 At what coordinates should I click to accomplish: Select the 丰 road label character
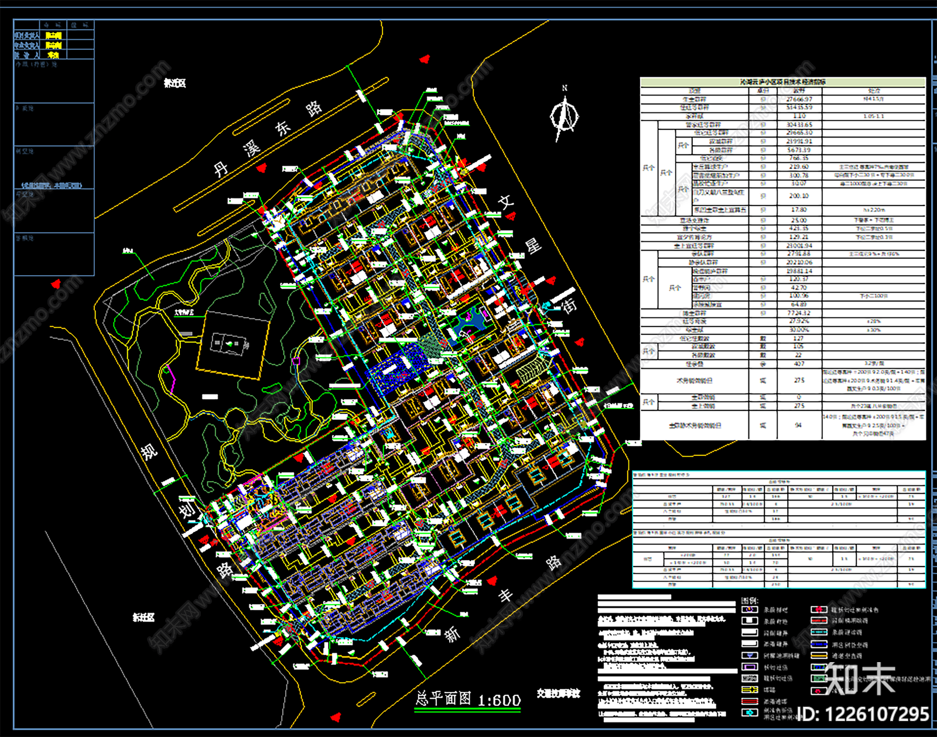[505, 596]
